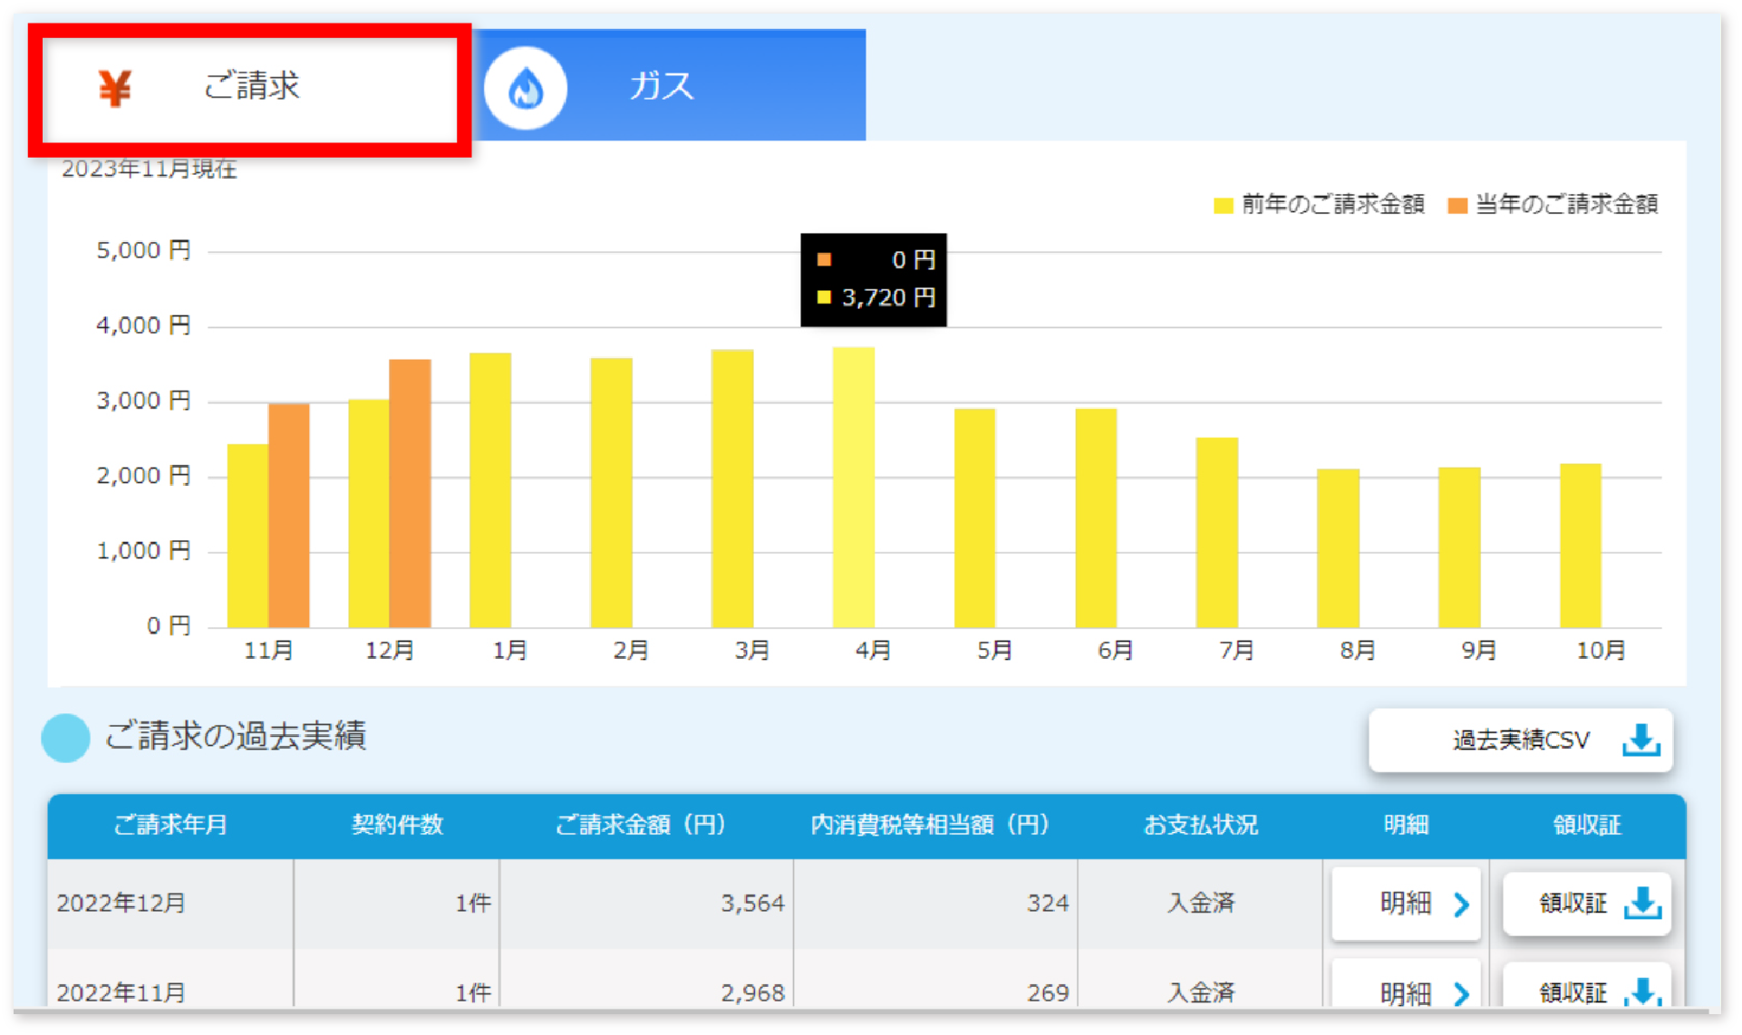
Task: Click the highlighted 4月 bar
Action: [853, 488]
